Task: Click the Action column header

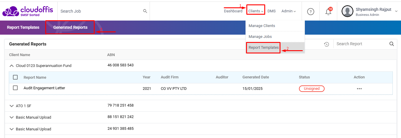Action: click(x=359, y=77)
